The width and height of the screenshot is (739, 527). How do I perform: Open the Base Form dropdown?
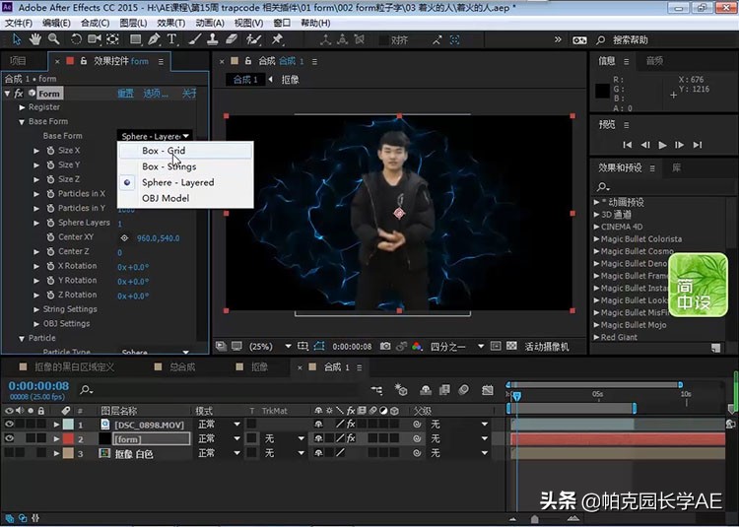tap(154, 136)
